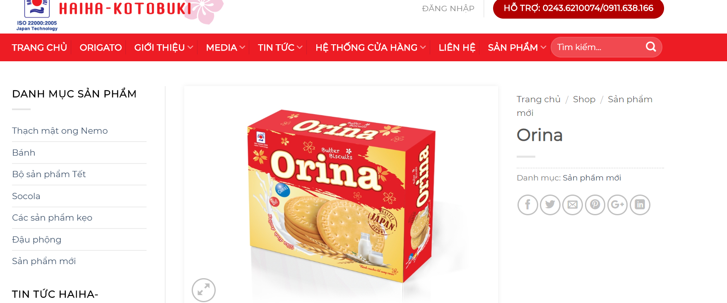
Task: Share via Google Plus icon
Action: click(617, 205)
